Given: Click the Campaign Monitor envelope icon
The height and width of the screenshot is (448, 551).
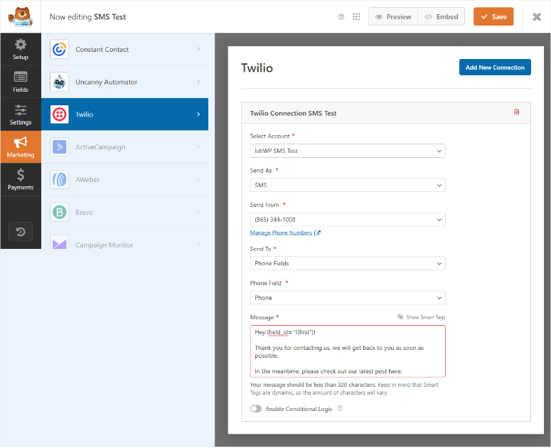Looking at the screenshot, I should coord(59,244).
